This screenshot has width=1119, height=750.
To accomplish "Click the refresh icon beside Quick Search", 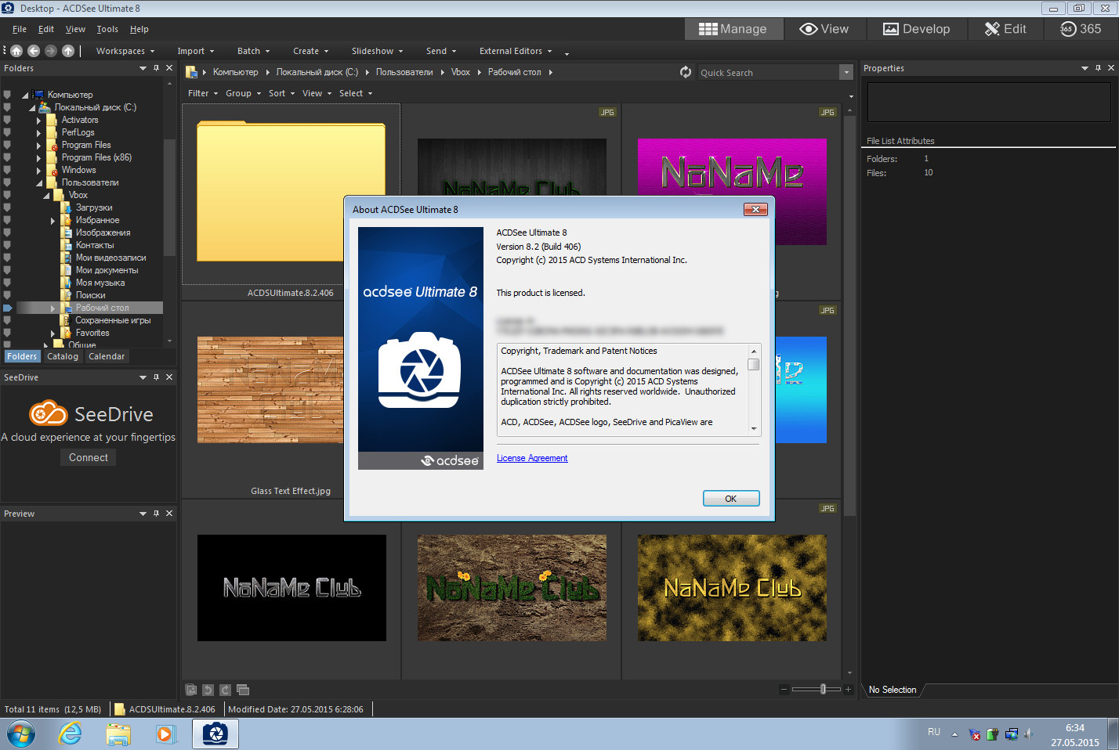I will (x=686, y=72).
